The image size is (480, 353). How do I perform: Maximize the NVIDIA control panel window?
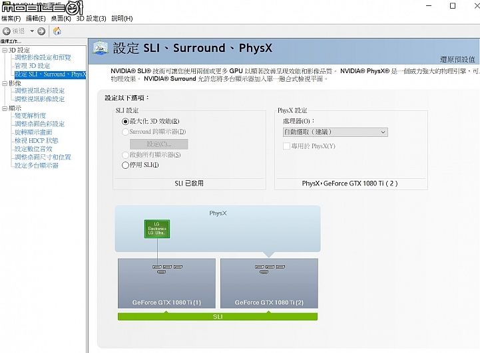coord(453,5)
